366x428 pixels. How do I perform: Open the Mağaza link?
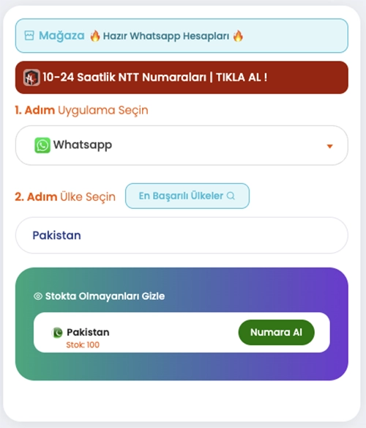tap(61, 35)
